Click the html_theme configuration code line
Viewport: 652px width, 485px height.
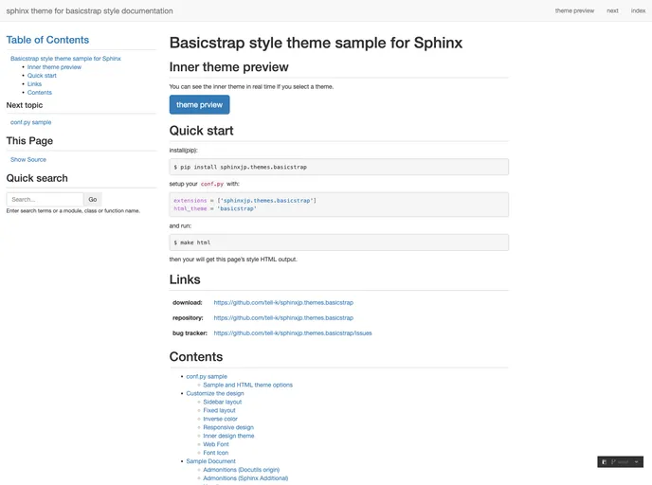pos(215,208)
